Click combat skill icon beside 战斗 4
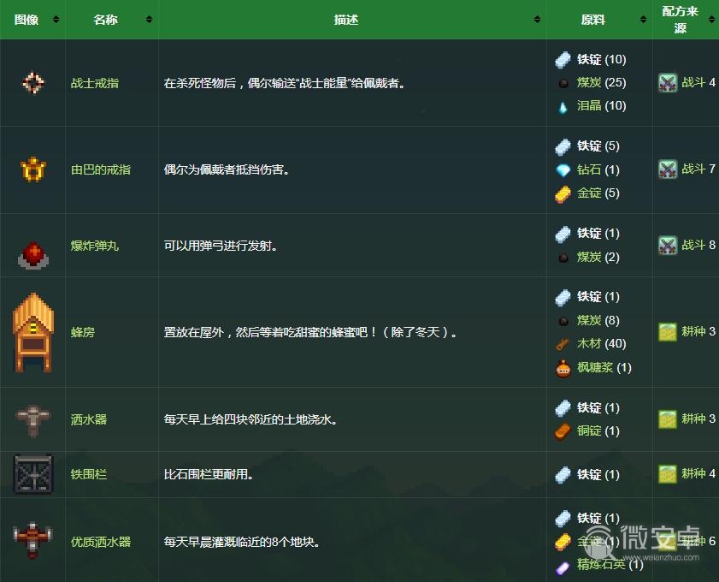This screenshot has height=582, width=719. tap(668, 83)
